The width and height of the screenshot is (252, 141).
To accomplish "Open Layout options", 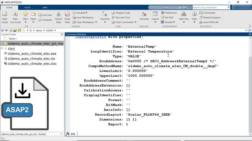I will [x=155, y=17].
